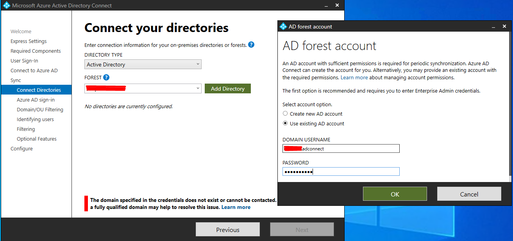
Task: Cancel the AD forest account dialog
Action: [x=469, y=194]
